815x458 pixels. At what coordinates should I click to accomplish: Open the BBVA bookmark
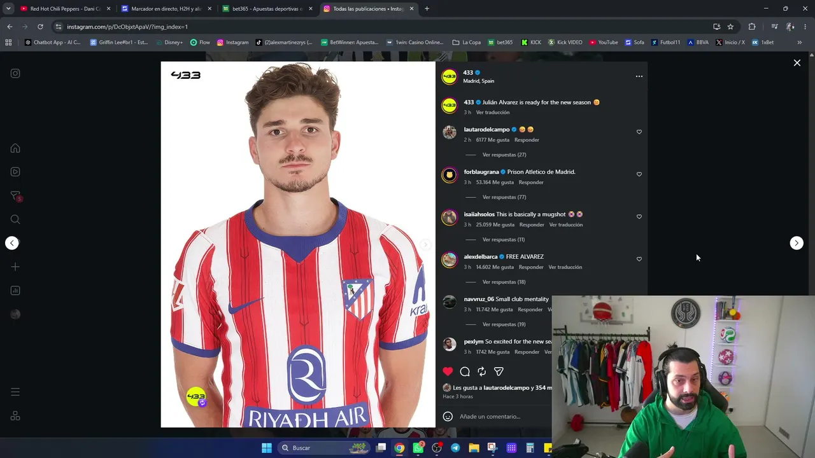(698, 43)
